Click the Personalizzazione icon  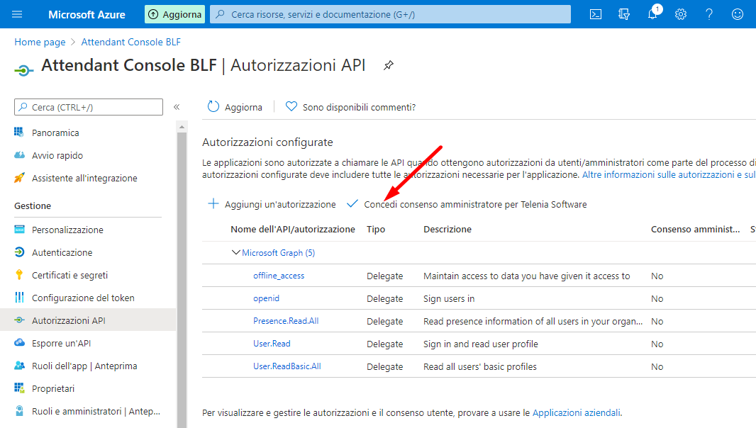coord(19,229)
